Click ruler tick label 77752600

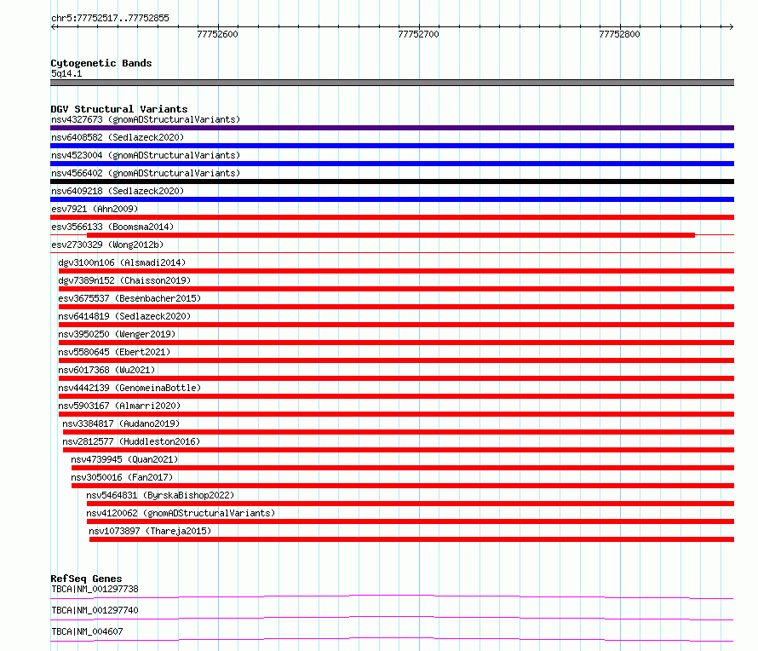(x=217, y=34)
